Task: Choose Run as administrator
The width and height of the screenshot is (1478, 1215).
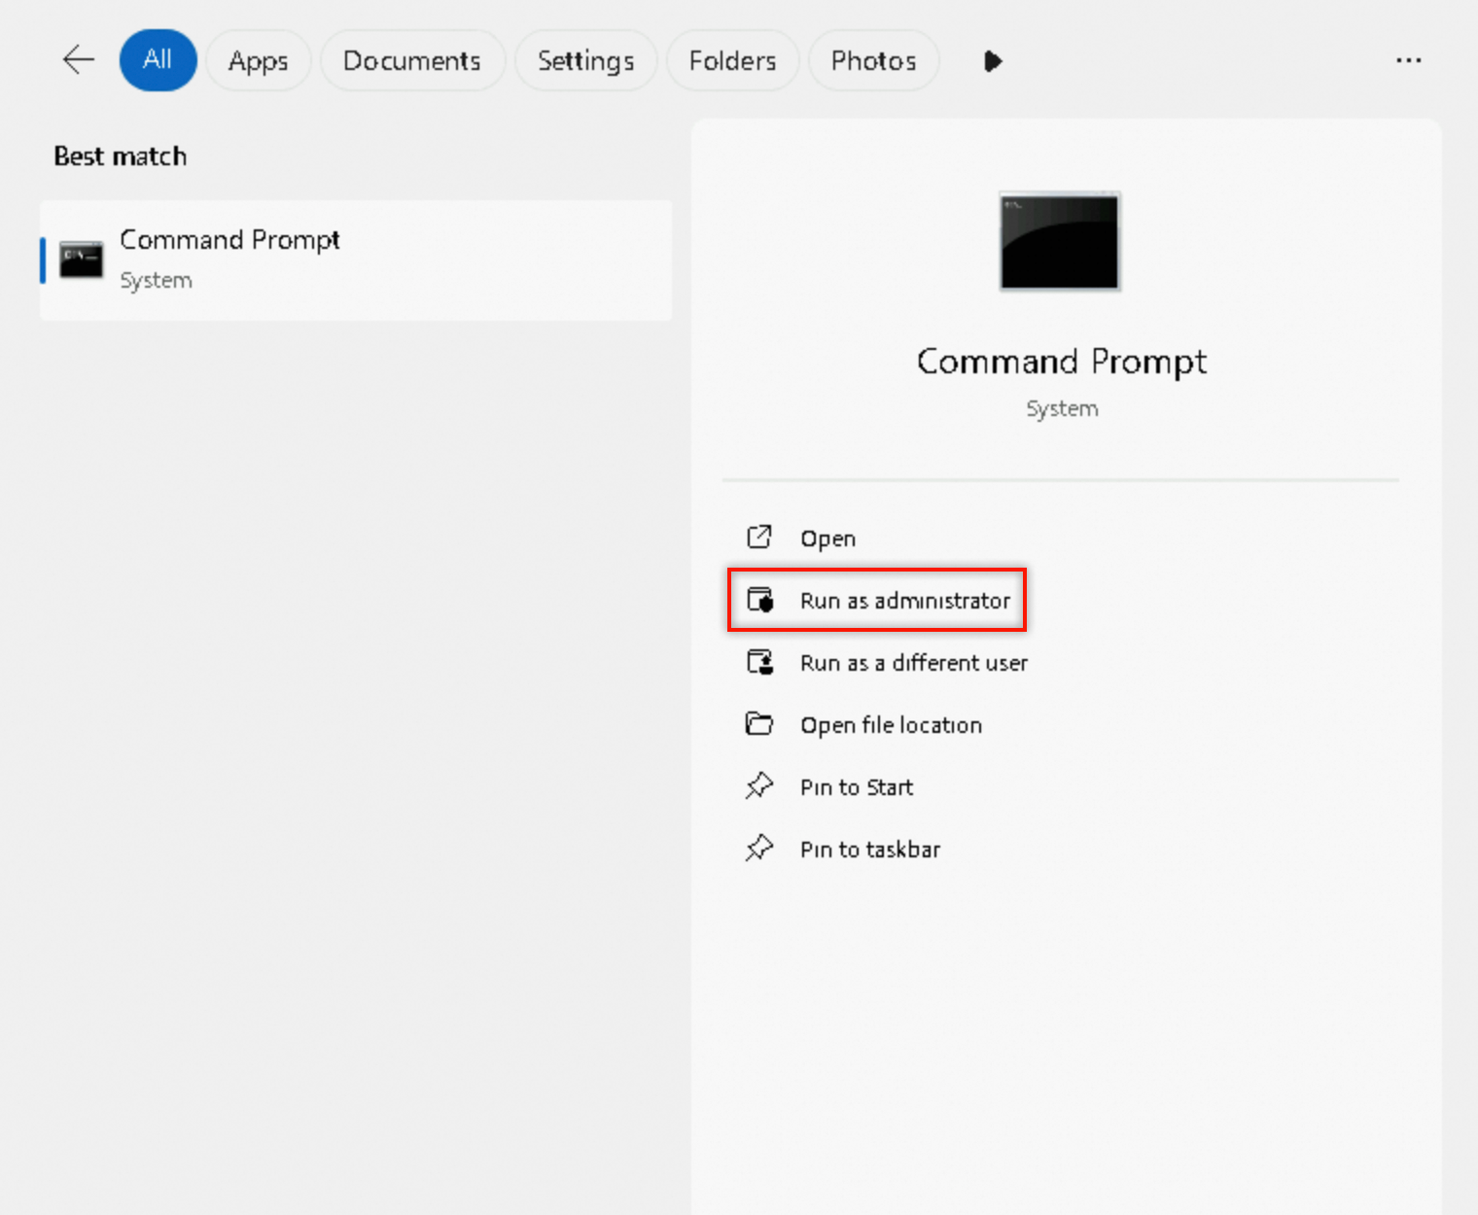Action: [904, 601]
